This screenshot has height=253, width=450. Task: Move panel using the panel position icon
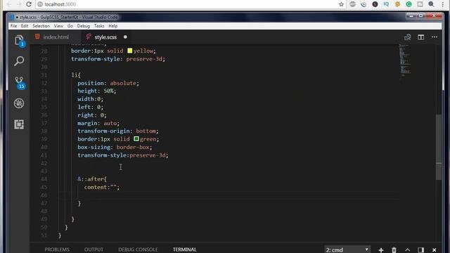[x=420, y=250]
